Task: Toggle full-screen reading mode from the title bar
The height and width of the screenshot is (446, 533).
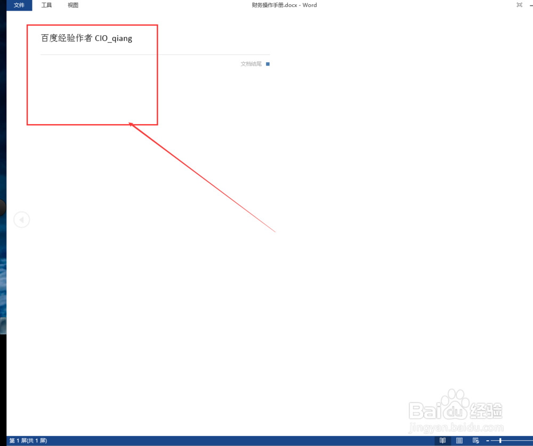Action: [x=519, y=5]
